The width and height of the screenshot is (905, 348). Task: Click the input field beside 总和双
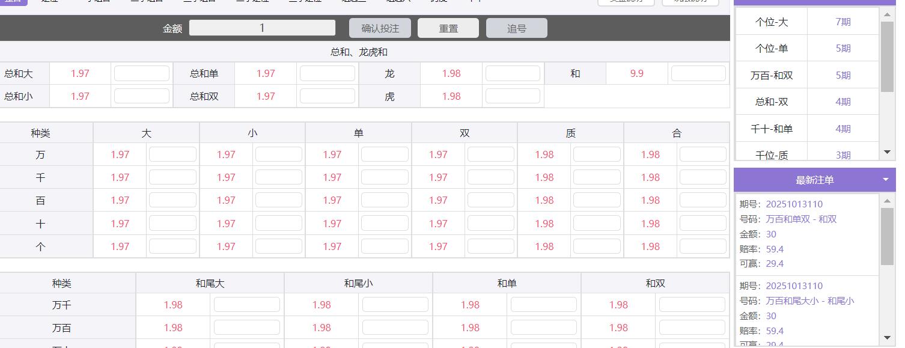coord(328,96)
